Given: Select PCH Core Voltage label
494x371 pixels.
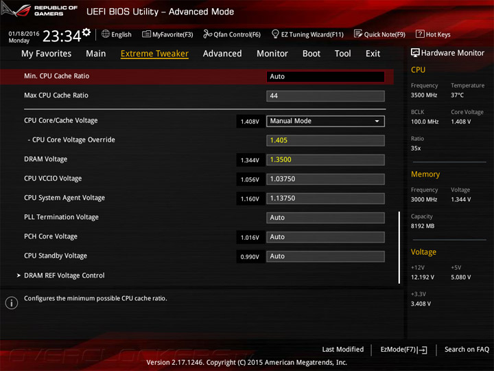Looking at the screenshot, I should [x=51, y=236].
